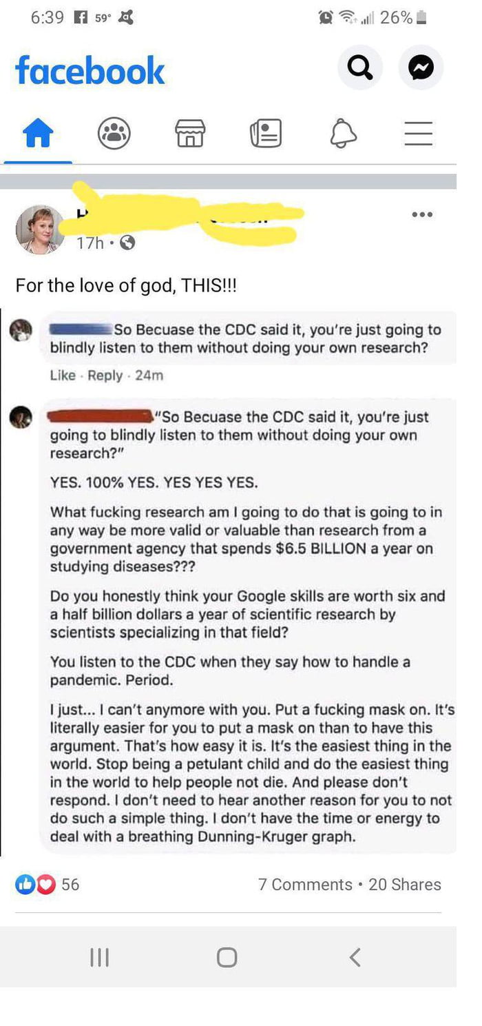Open post options via the three dots

click(x=422, y=214)
